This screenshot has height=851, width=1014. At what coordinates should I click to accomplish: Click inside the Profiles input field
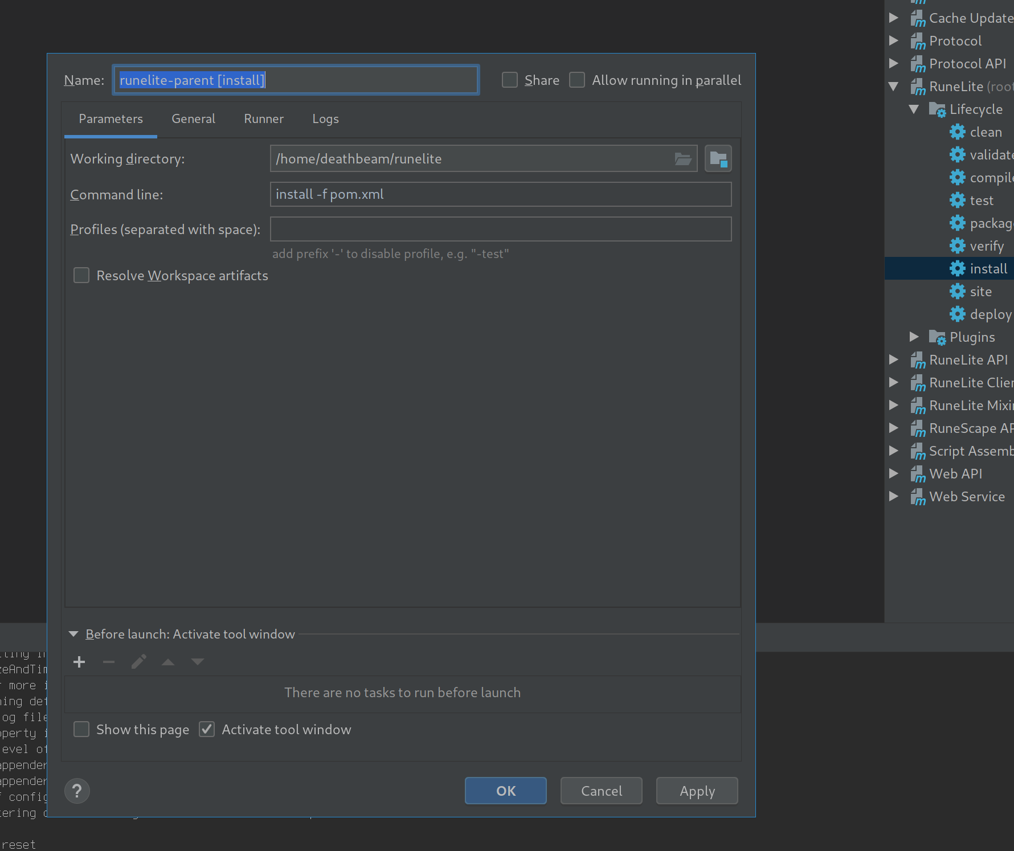pyautogui.click(x=500, y=229)
